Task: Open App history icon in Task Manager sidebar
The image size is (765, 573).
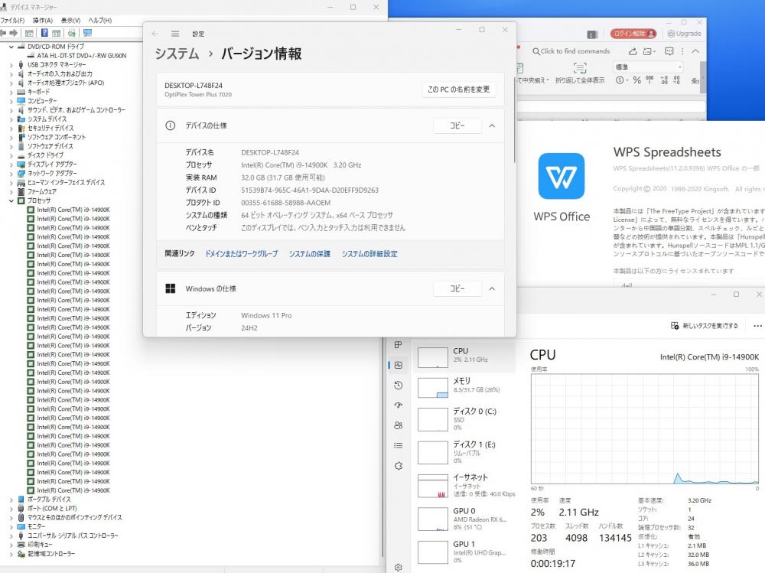Action: coord(399,385)
